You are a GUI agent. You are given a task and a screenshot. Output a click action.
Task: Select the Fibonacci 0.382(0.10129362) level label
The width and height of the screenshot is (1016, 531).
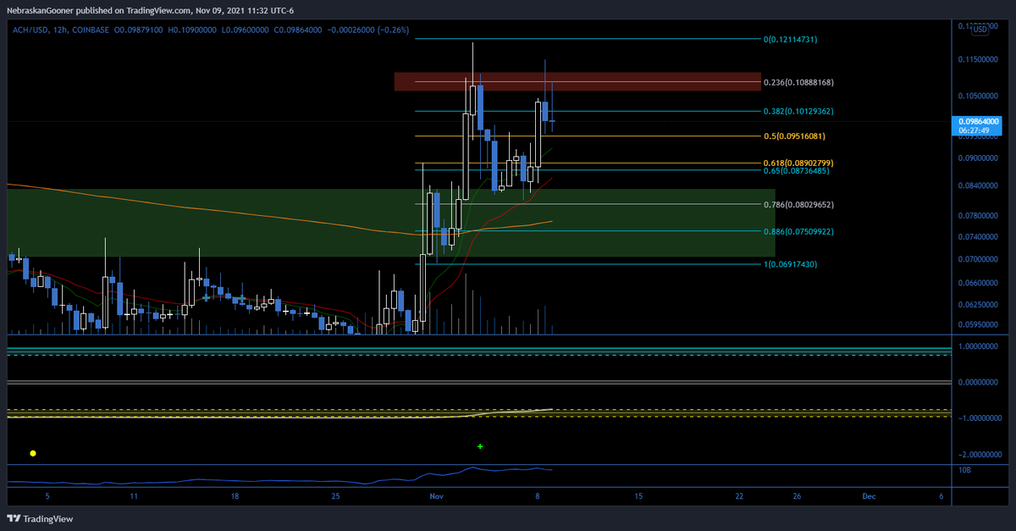pos(799,111)
